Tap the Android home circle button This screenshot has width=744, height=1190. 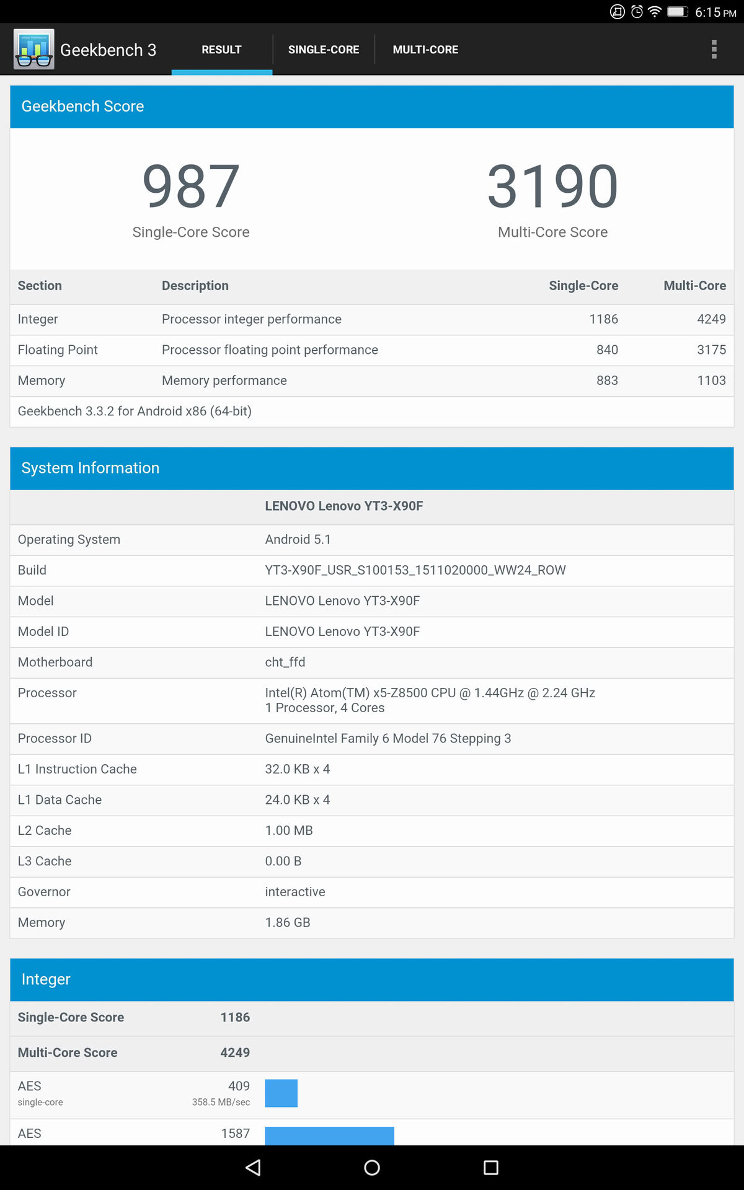[372, 1168]
